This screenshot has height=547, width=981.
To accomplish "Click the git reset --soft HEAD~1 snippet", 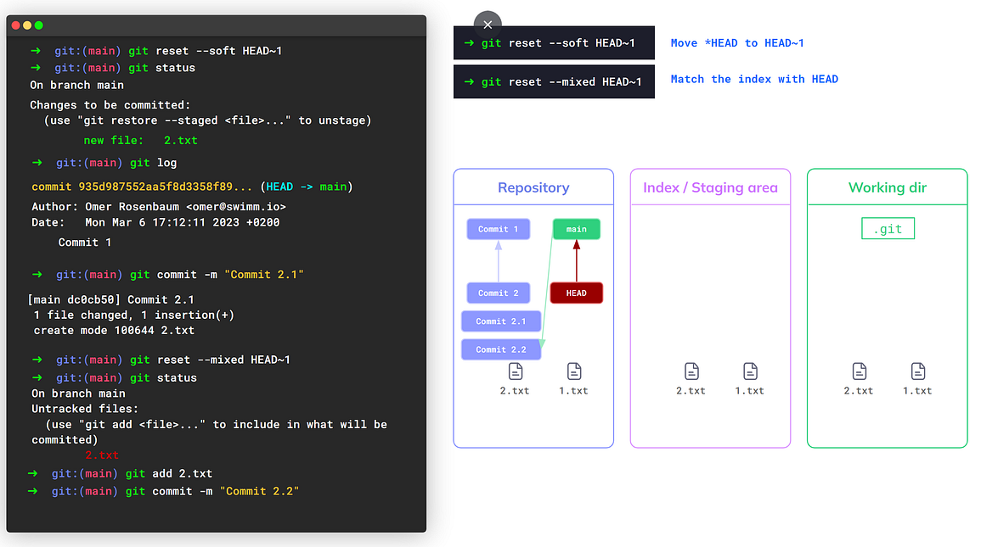I will tap(554, 42).
